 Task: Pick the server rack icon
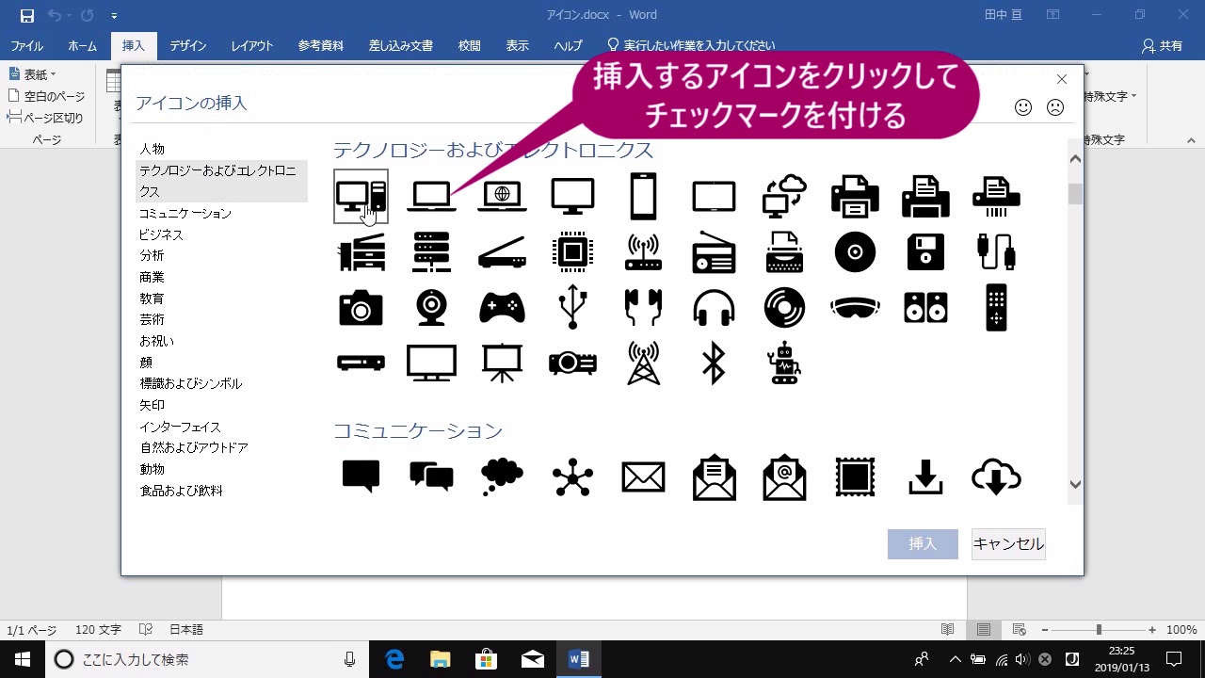pos(431,252)
